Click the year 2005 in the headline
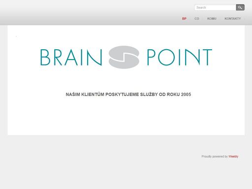Viewport: 252px width, 189px height. (186, 94)
